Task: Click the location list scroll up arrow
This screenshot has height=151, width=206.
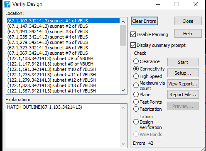Action: pyautogui.click(x=123, y=22)
